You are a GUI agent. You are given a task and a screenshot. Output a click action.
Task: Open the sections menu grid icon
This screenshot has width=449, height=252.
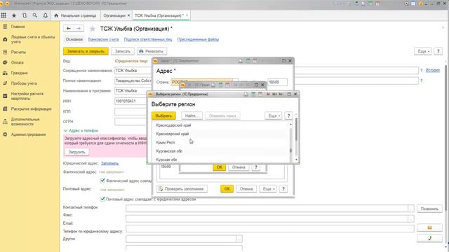(4, 15)
